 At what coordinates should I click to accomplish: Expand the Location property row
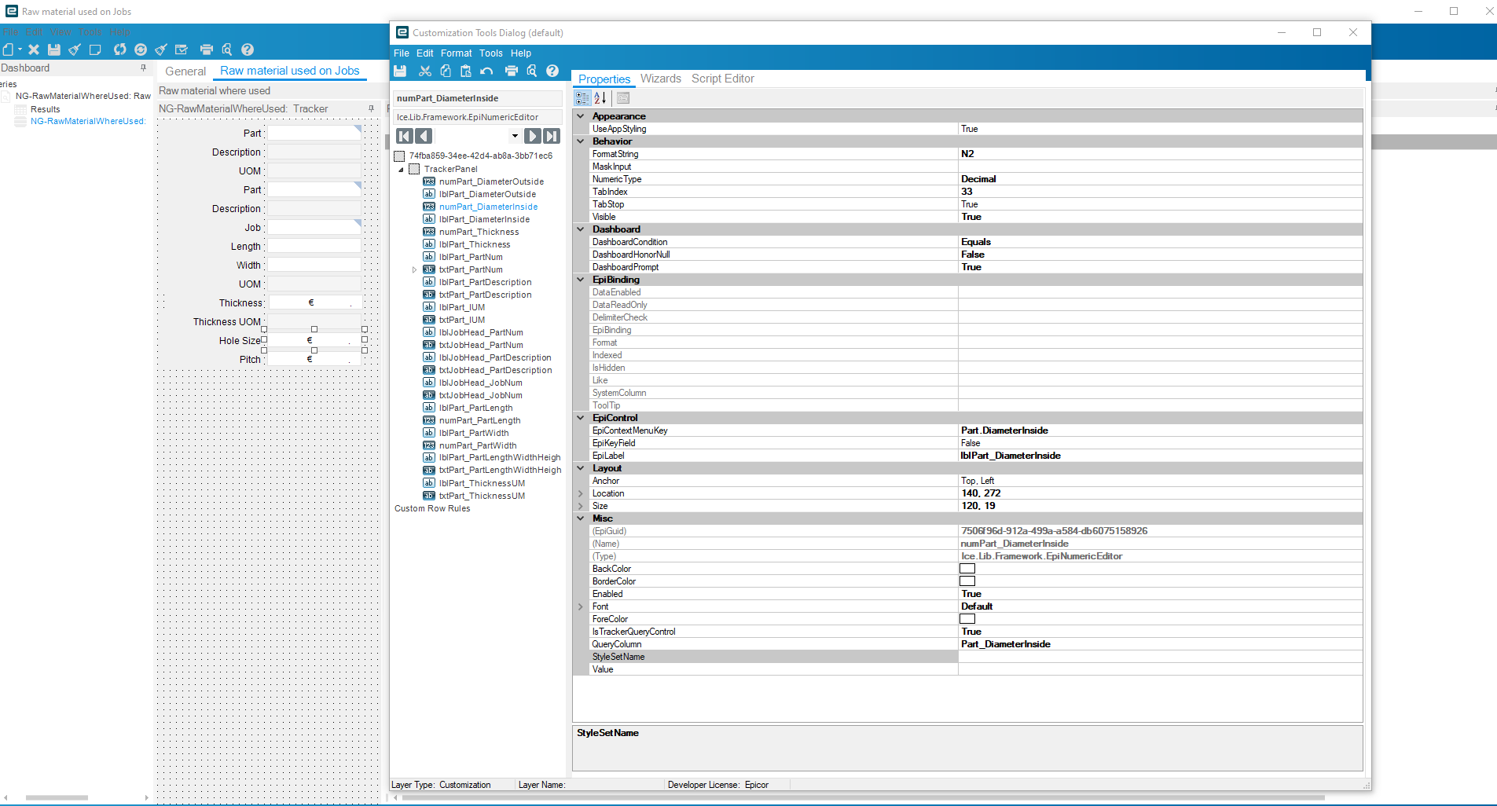click(581, 493)
